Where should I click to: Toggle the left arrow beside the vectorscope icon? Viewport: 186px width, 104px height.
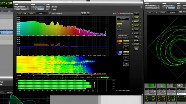[133, 37]
